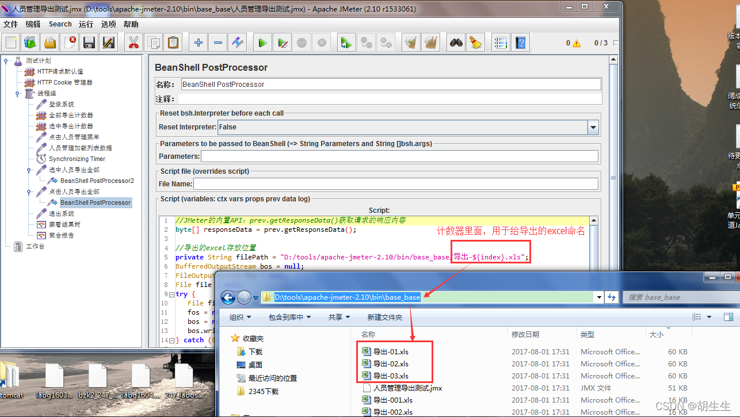Select 察看结果树 listener node

pos(64,225)
